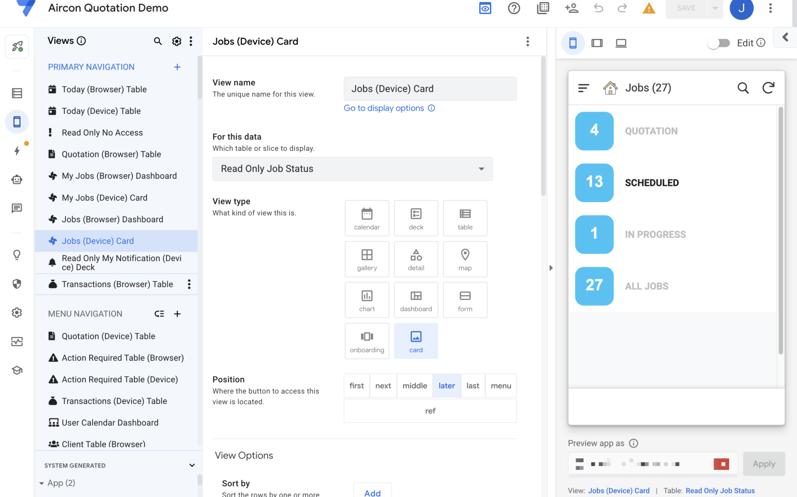Open the Read Only Job Status data dropdown

352,169
